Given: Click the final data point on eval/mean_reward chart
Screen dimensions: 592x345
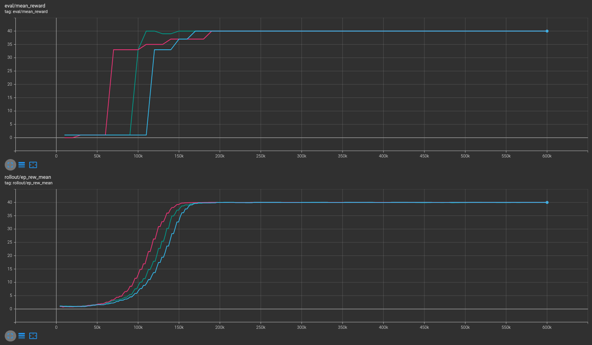Looking at the screenshot, I should [x=547, y=31].
